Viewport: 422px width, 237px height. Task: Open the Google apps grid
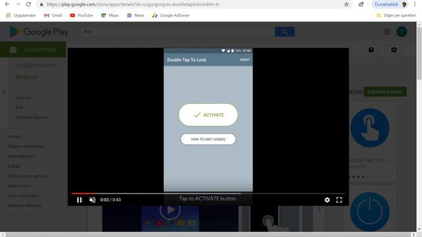[x=387, y=32]
